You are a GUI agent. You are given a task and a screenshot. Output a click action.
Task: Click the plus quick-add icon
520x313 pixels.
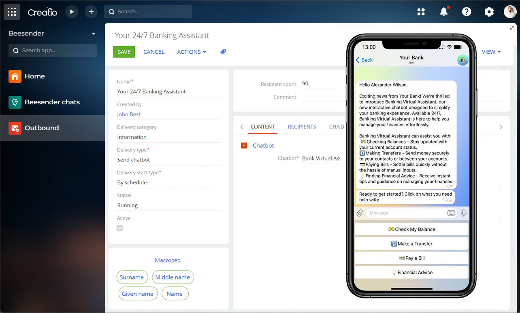[91, 12]
